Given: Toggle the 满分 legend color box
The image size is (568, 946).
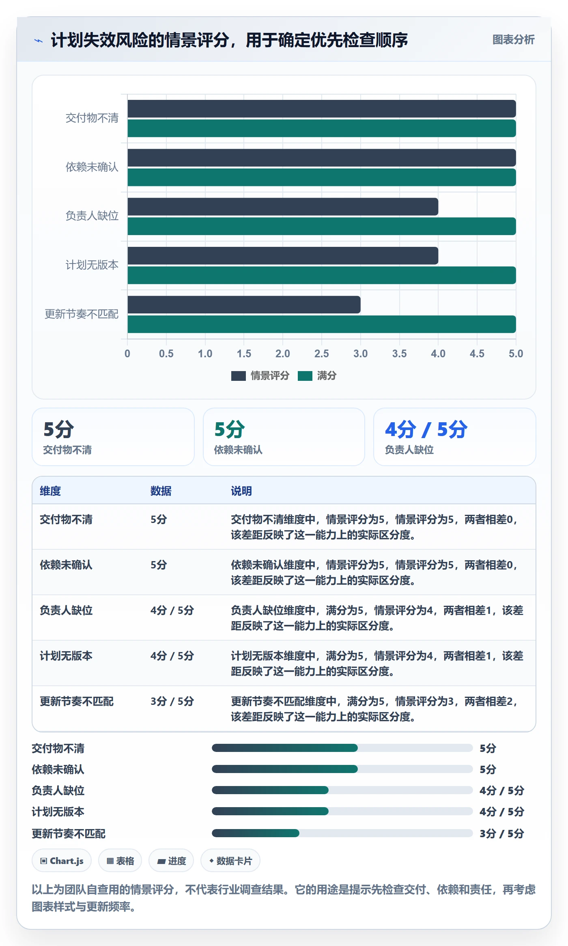Looking at the screenshot, I should pos(305,376).
